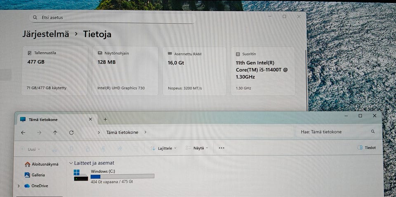396x197 pixels.
Task: Click the Cut scissors icon in Explorer toolbar
Action: [x=54, y=149]
